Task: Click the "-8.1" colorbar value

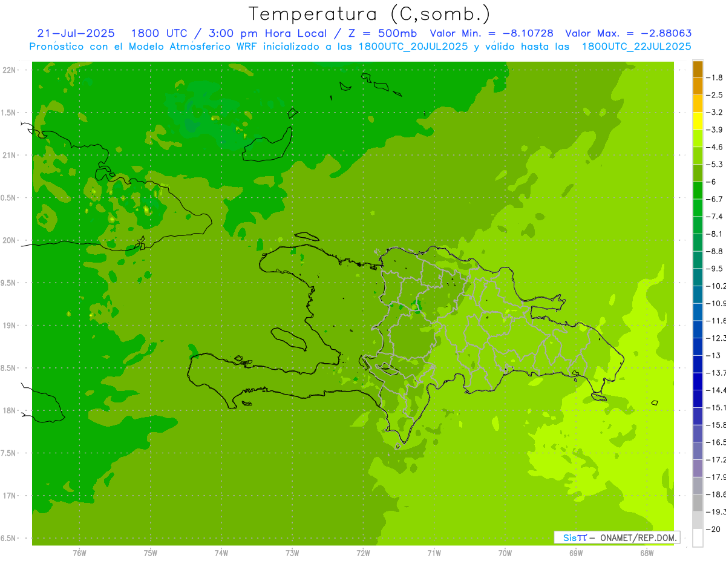Action: pos(715,234)
